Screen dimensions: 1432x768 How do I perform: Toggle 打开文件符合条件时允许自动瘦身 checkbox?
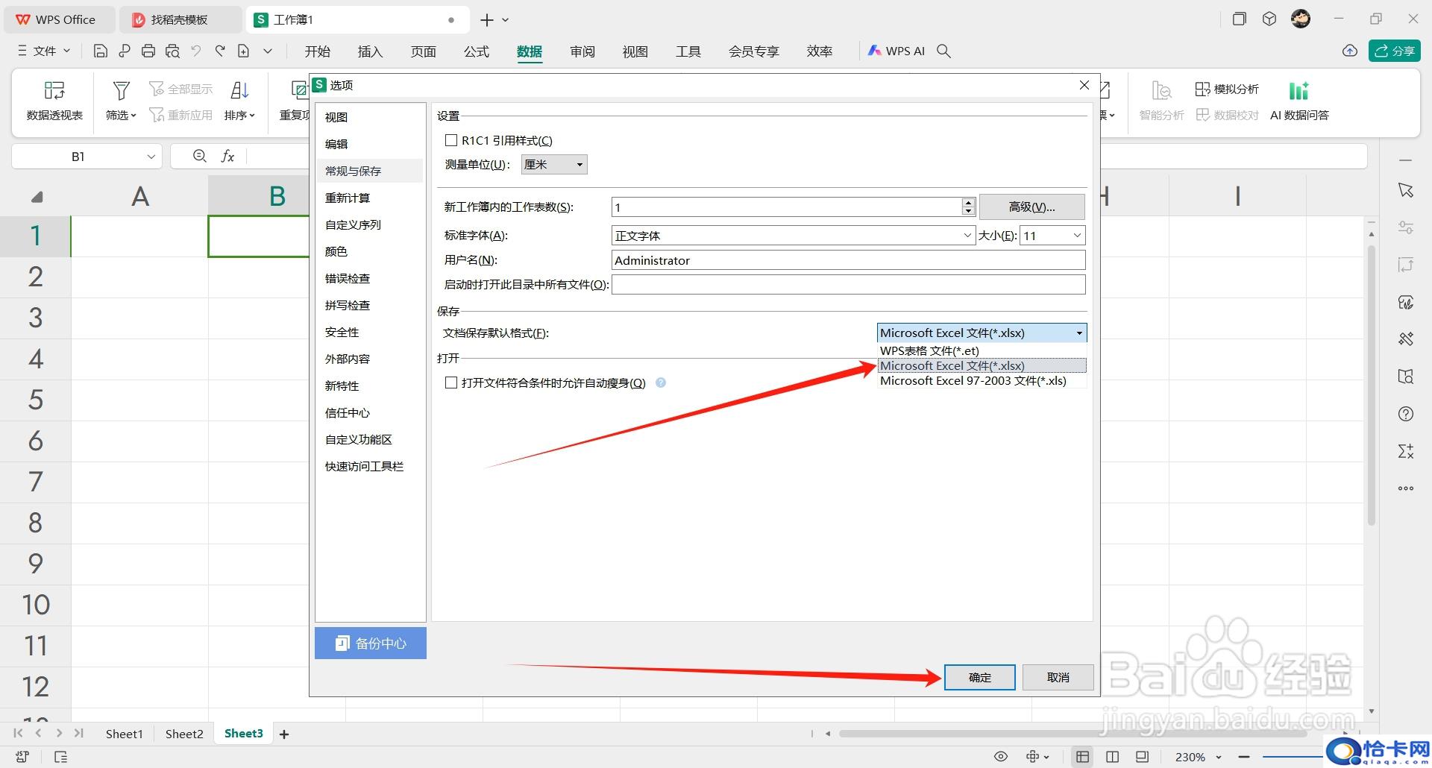(450, 383)
